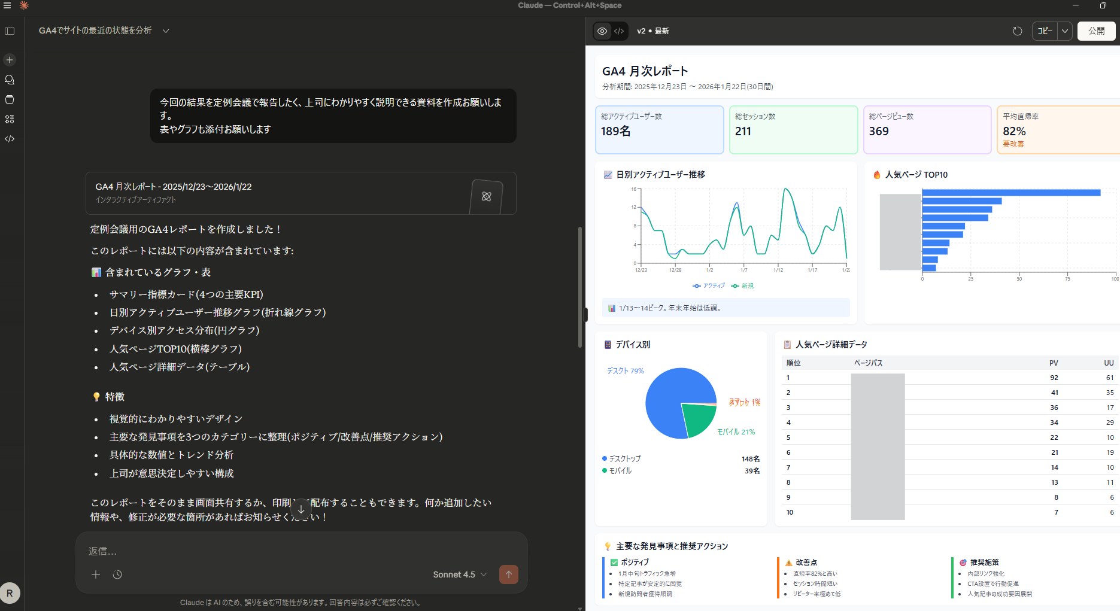Copy the artifact with コピー button
The image size is (1120, 611).
coord(1045,31)
